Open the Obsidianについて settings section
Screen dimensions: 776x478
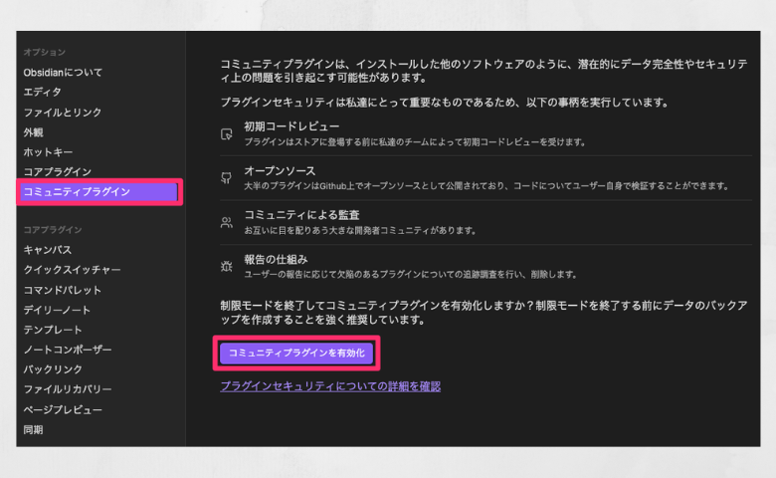tap(63, 73)
